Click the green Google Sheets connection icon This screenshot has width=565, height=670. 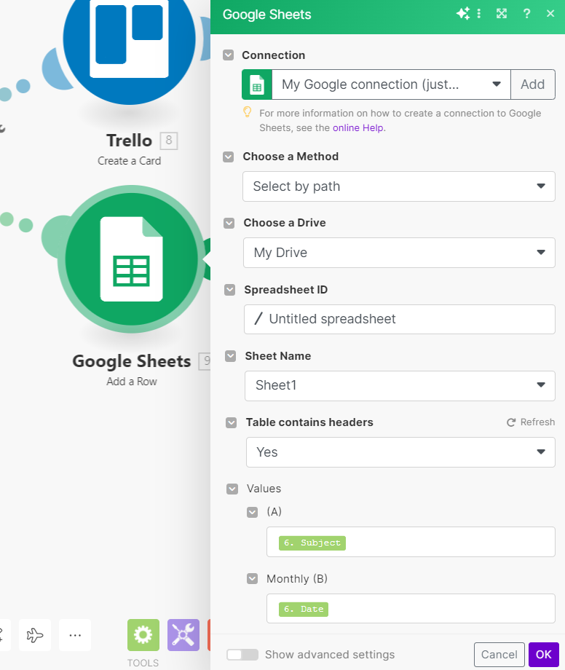(x=257, y=84)
